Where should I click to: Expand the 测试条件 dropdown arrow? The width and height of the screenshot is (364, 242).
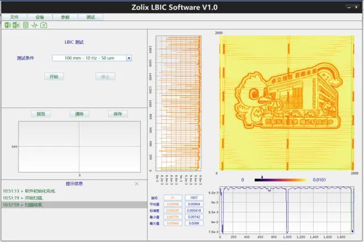click(129, 58)
